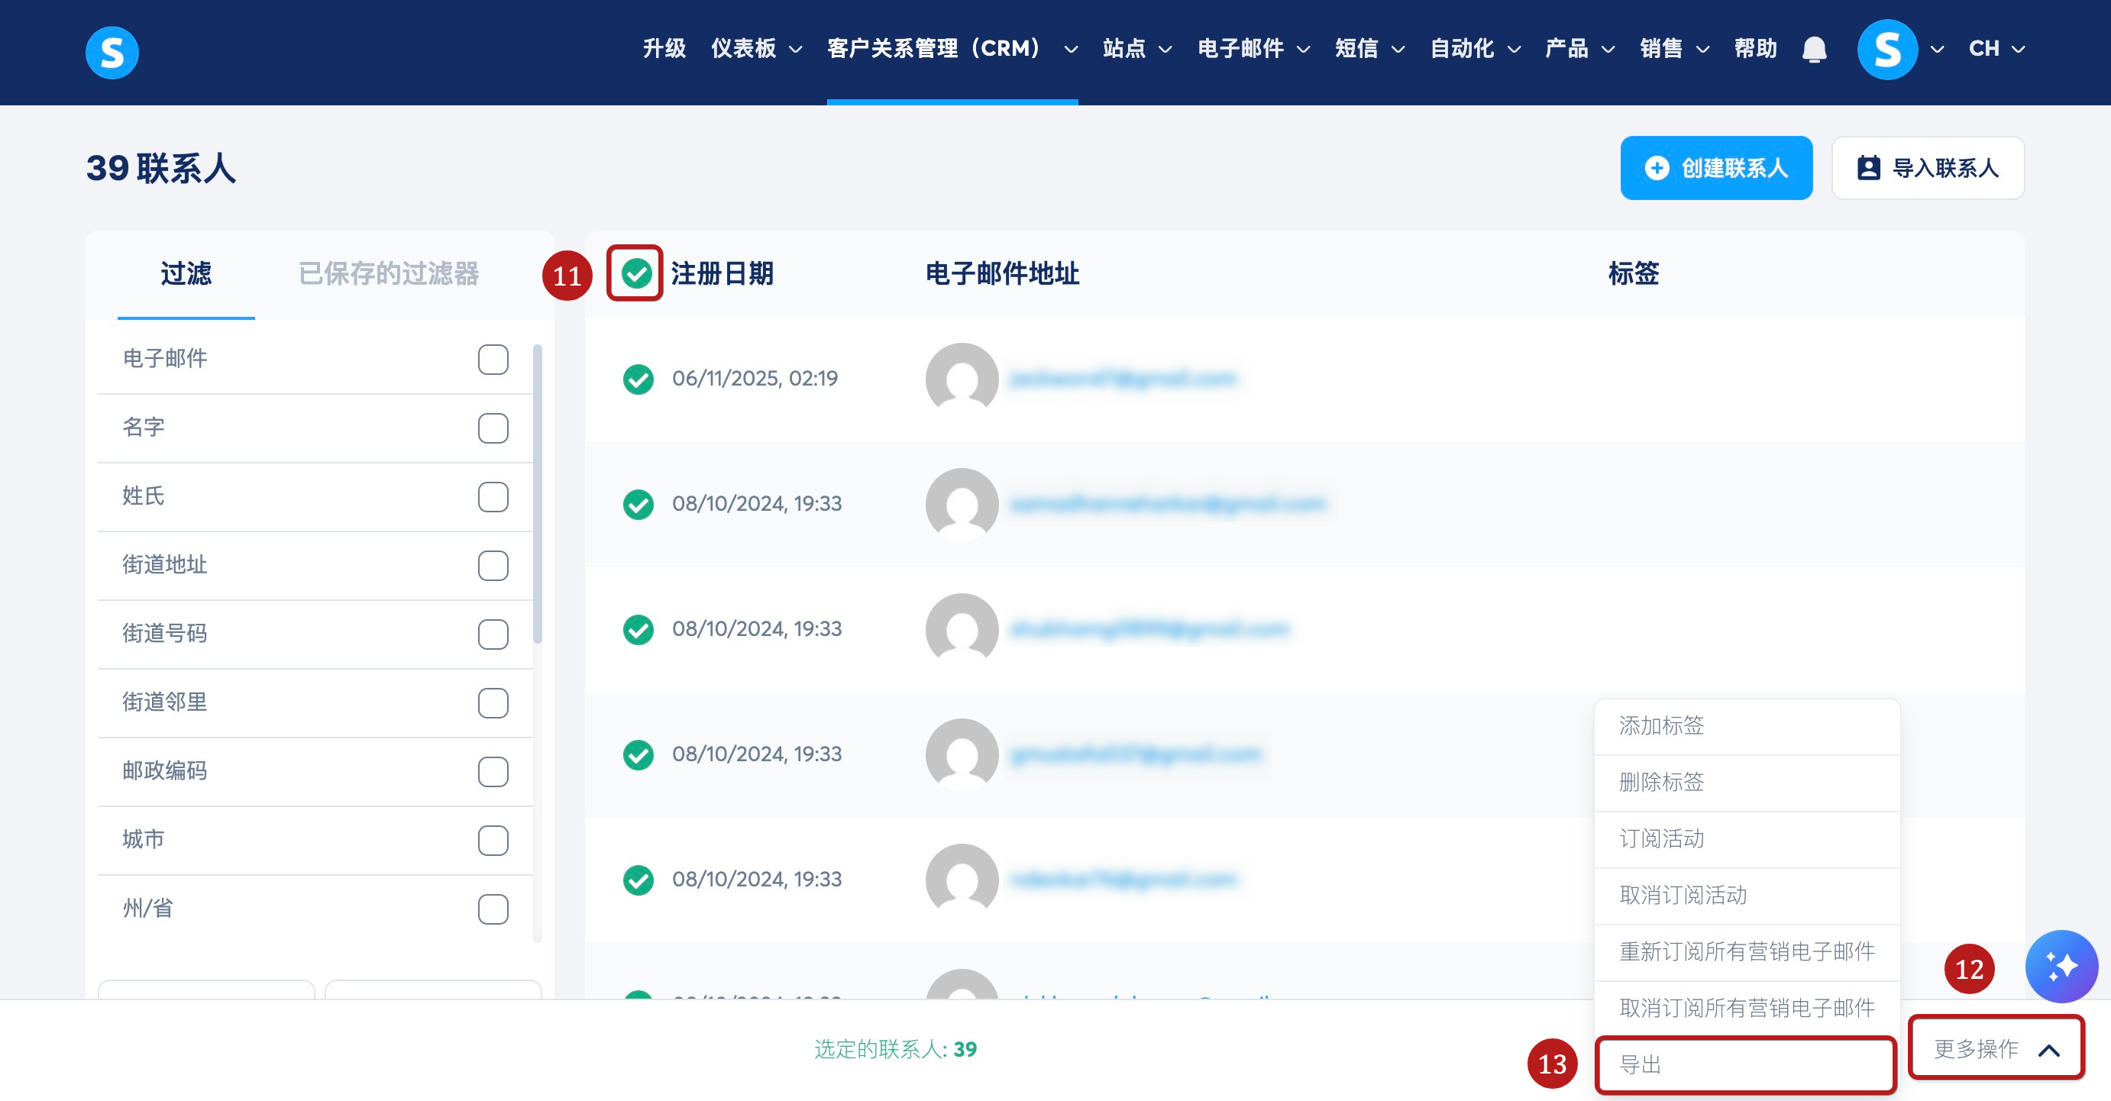Enable the 电子邮件 filter checkbox

coord(493,359)
